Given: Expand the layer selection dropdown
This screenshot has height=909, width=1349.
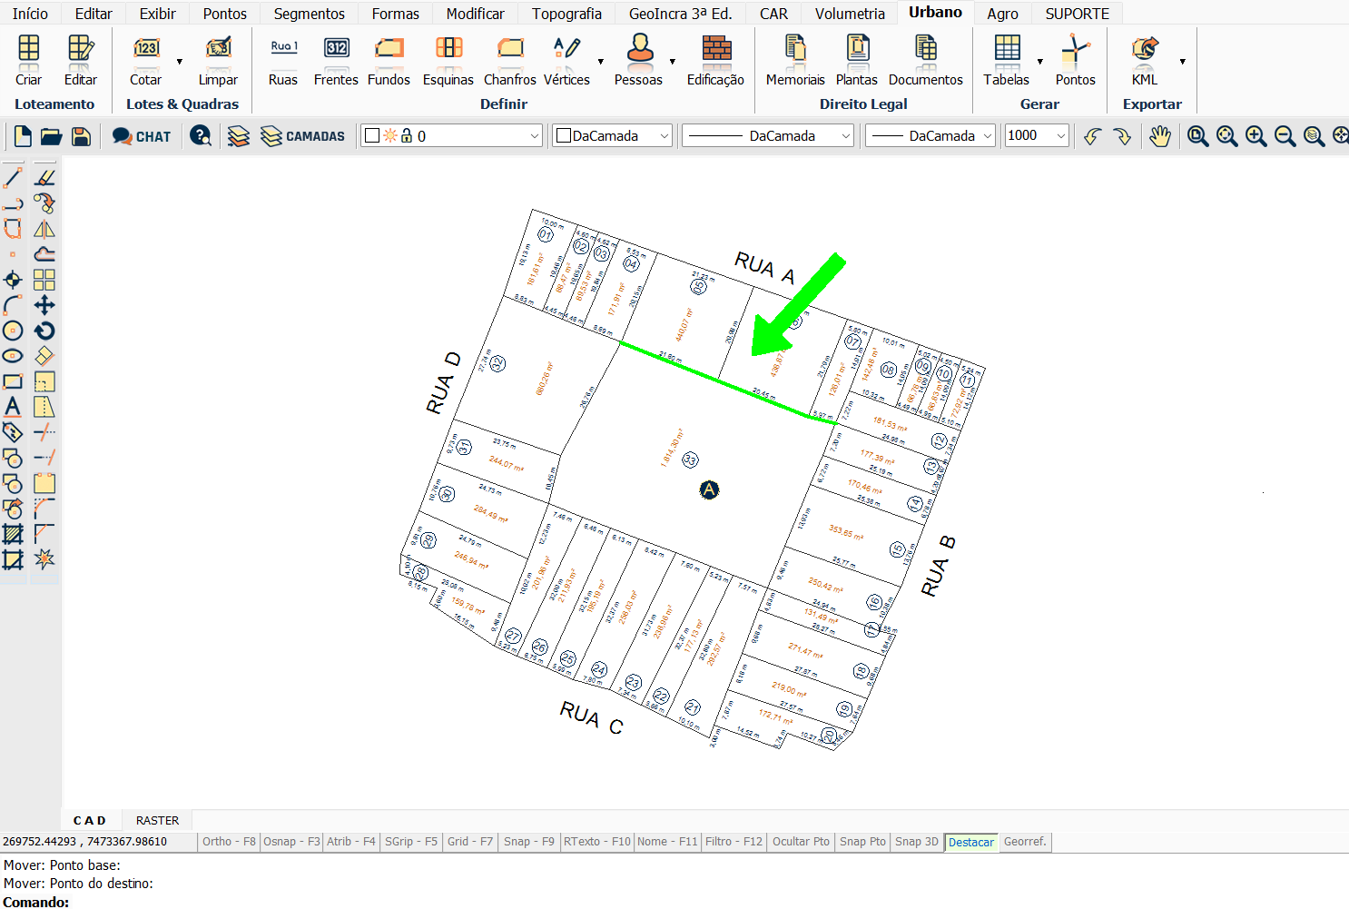Looking at the screenshot, I should click(x=534, y=136).
